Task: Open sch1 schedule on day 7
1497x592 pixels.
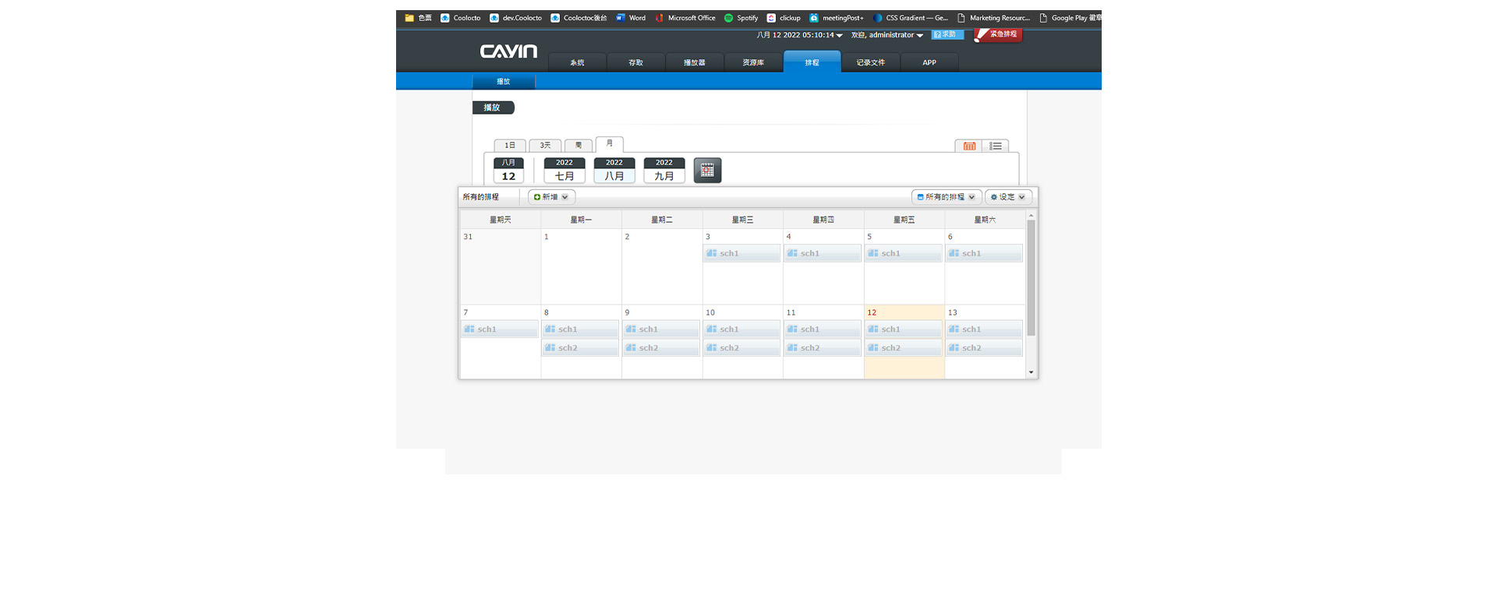Action: pyautogui.click(x=500, y=329)
